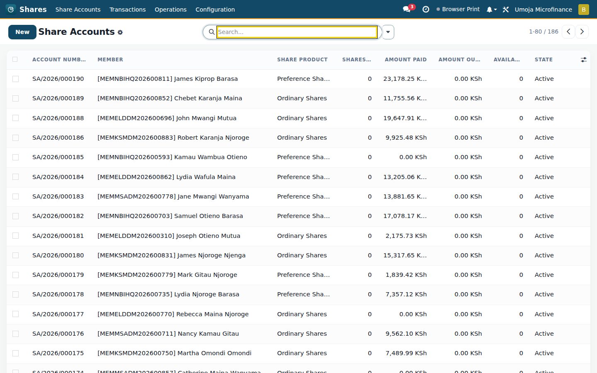Tick the checkbox for SA/2026/000189
597x373 pixels.
(x=15, y=98)
